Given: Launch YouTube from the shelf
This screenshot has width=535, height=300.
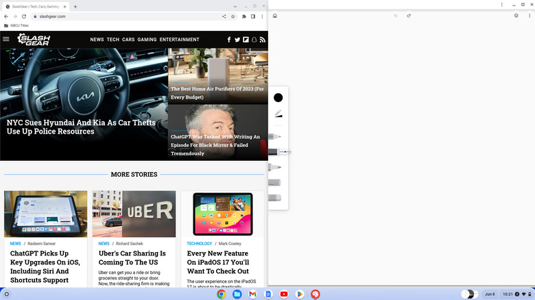Looking at the screenshot, I should tap(284, 294).
